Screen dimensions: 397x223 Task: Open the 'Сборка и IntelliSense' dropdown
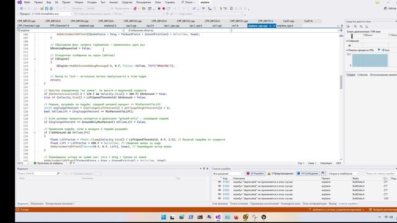pyautogui.click(x=343, y=173)
